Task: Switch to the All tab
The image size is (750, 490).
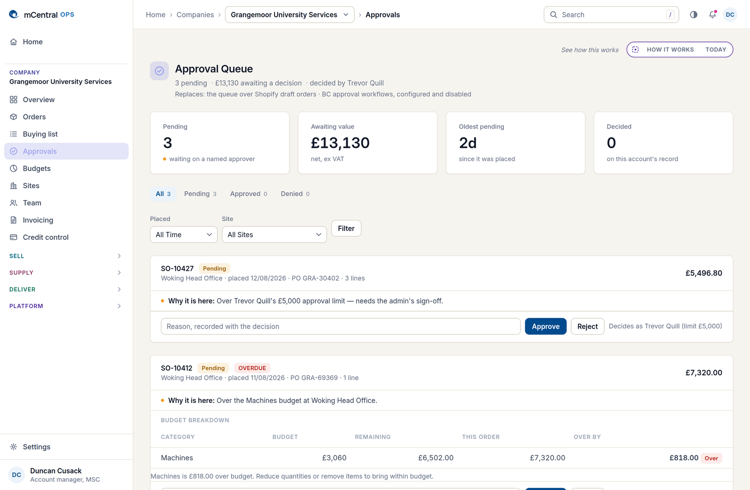Action: tap(163, 194)
